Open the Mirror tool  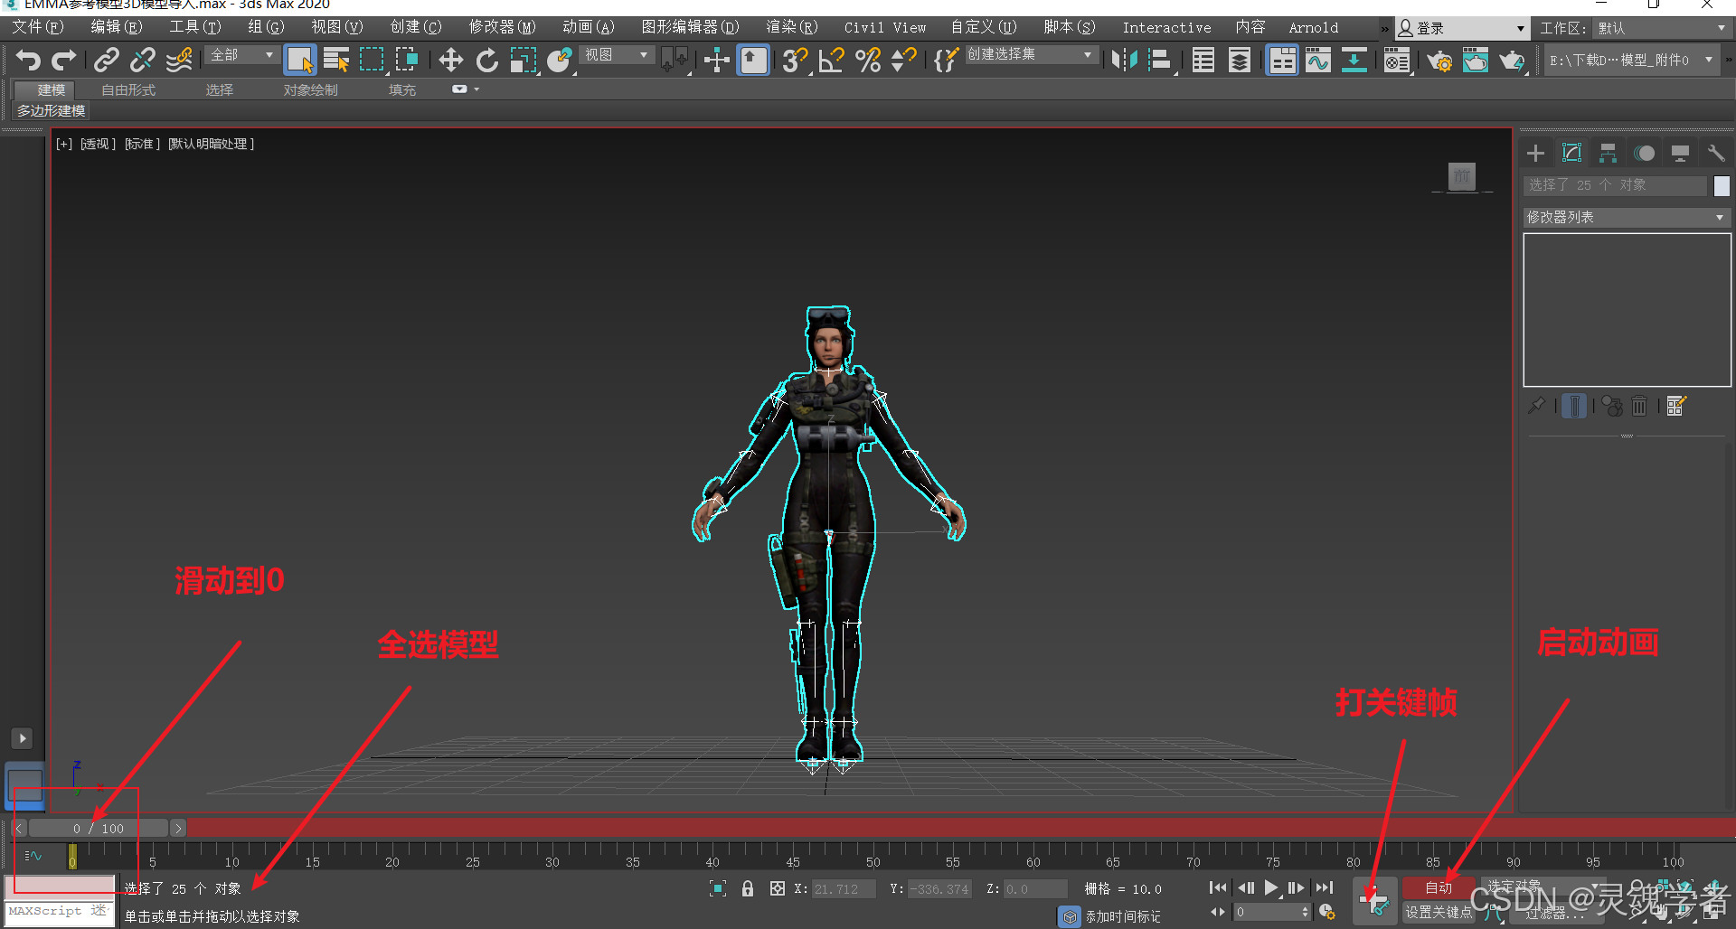[1124, 61]
